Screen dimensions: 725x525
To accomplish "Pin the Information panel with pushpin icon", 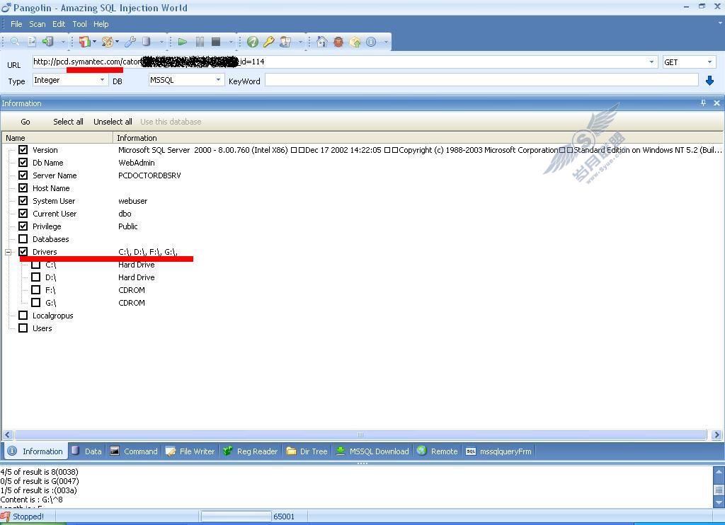I will click(x=703, y=103).
